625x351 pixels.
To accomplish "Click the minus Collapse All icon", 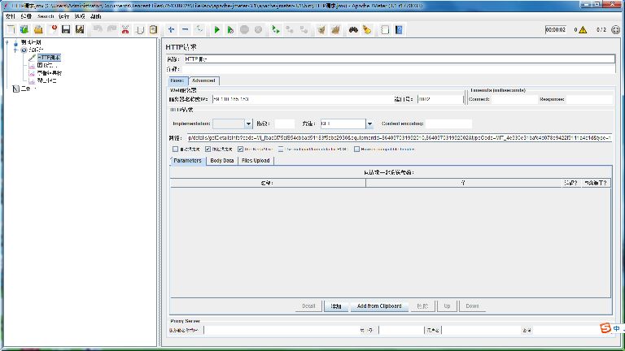I will 185,30.
